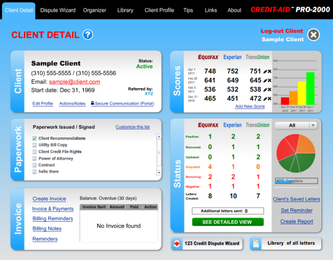Open Reminders link in Invoice panel
Viewport: 333px width, 260px height.
pyautogui.click(x=45, y=239)
